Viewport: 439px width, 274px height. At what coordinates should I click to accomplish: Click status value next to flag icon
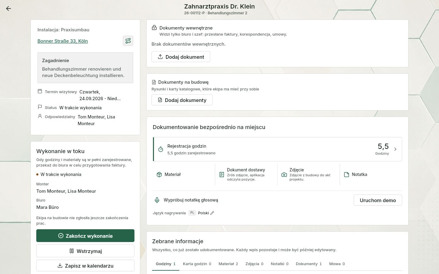pyautogui.click(x=80, y=107)
